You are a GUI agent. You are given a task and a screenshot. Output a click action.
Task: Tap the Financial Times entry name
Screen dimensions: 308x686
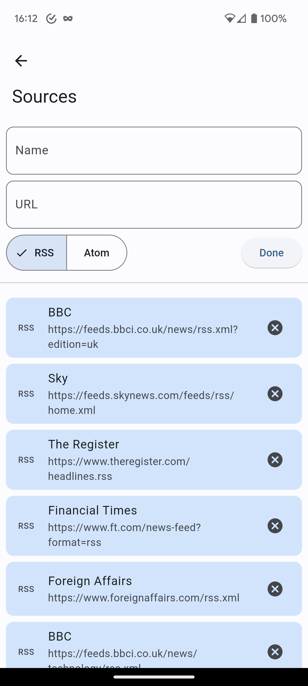[92, 510]
